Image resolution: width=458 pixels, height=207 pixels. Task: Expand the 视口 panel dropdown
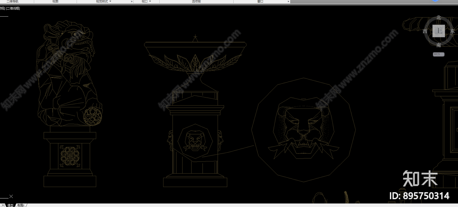click(150, 1)
